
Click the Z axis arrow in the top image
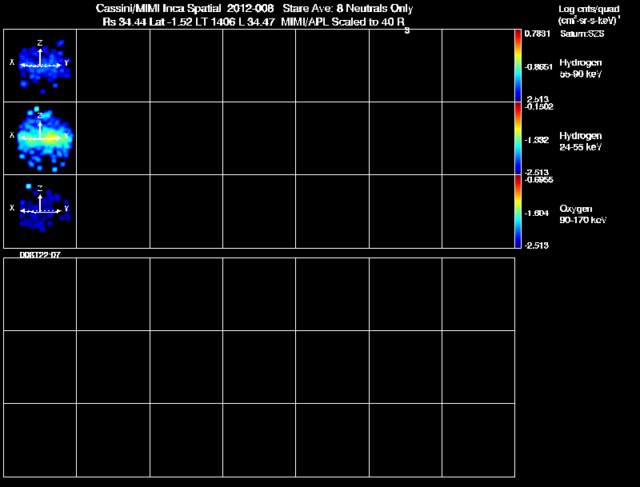click(40, 56)
